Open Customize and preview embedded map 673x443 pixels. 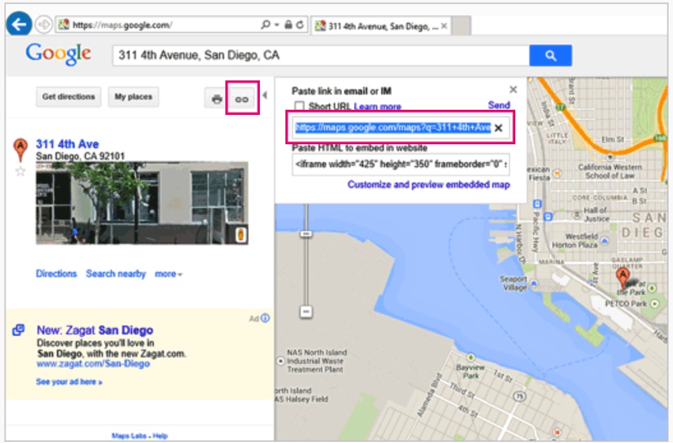pyautogui.click(x=429, y=184)
